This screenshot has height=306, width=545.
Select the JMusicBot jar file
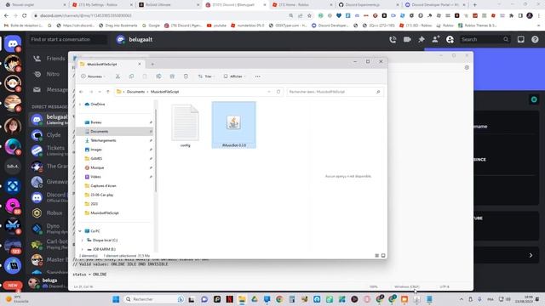234,125
